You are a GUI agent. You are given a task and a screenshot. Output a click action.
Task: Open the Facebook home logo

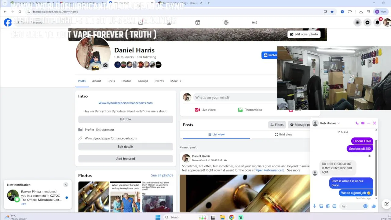8,22
